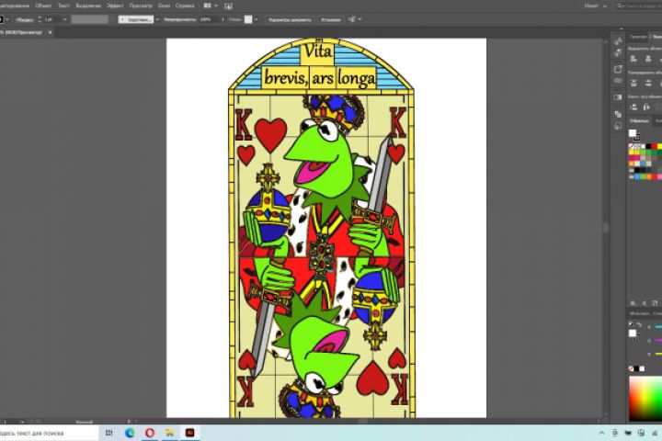Open the Объект menu
The height and width of the screenshot is (441, 662).
tap(42, 6)
